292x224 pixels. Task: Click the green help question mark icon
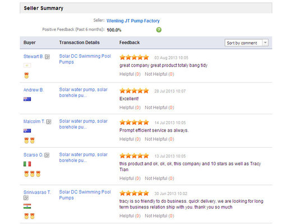pyautogui.click(x=159, y=30)
